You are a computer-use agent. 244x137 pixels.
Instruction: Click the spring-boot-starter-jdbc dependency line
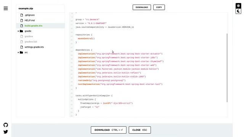(x=118, y=57)
